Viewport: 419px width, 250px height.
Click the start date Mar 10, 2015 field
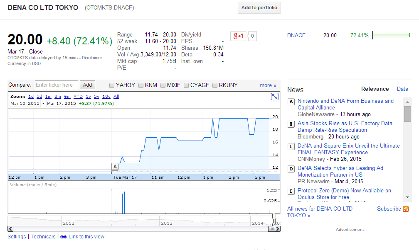click(x=25, y=103)
